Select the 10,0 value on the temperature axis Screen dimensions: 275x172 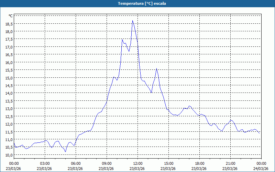click(9, 155)
